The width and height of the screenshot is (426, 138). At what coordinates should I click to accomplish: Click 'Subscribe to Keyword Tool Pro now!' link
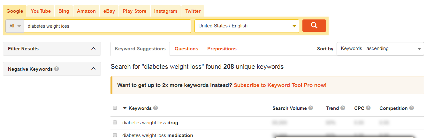(280, 85)
